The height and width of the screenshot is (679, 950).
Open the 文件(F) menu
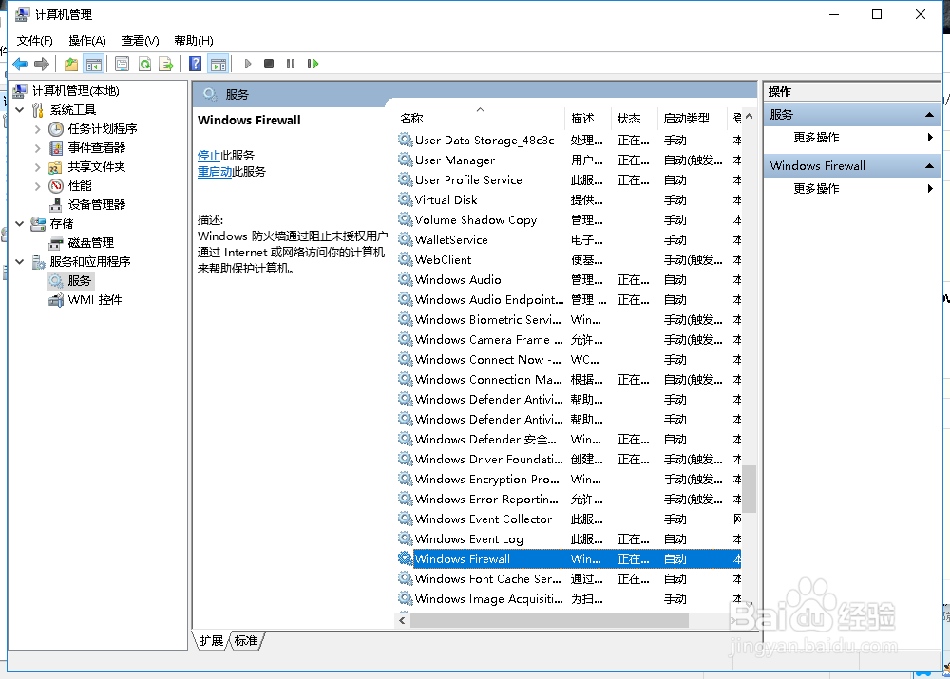click(x=34, y=41)
